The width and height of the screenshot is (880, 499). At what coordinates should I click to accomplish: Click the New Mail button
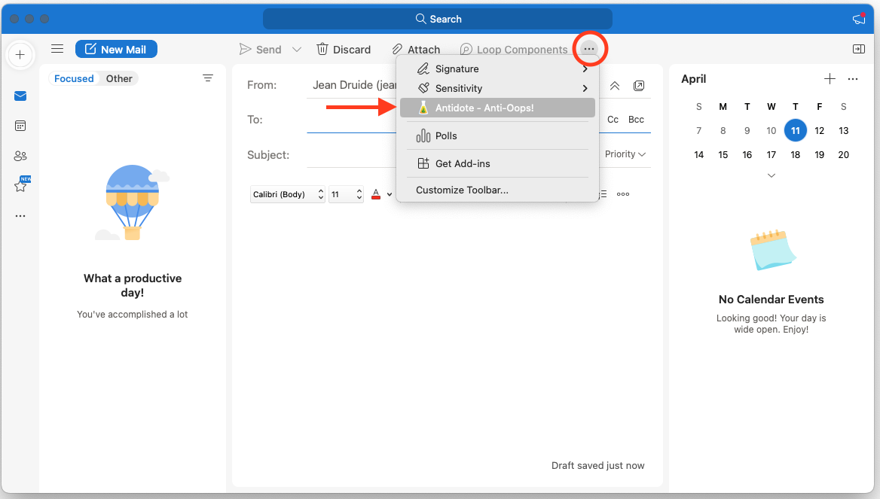click(x=116, y=49)
